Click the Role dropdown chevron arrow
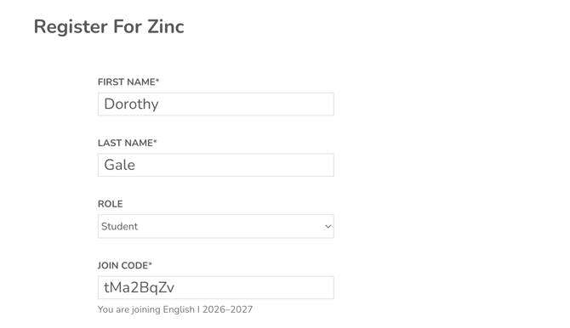The height and width of the screenshot is (328, 570). pyautogui.click(x=328, y=226)
